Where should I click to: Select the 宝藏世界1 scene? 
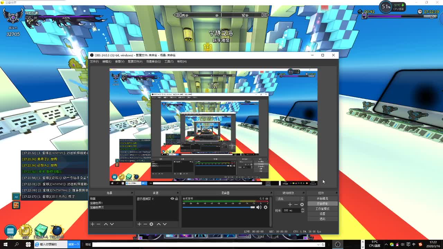click(111, 203)
